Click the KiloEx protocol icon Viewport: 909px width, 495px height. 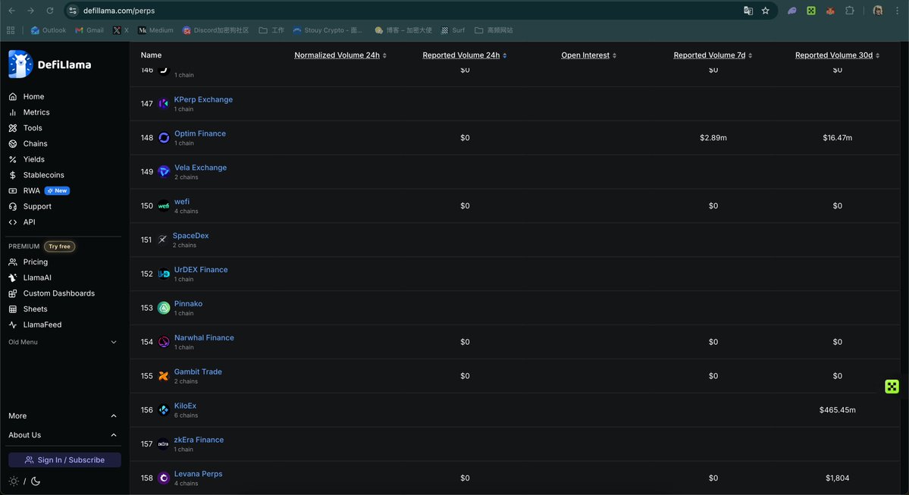164,410
